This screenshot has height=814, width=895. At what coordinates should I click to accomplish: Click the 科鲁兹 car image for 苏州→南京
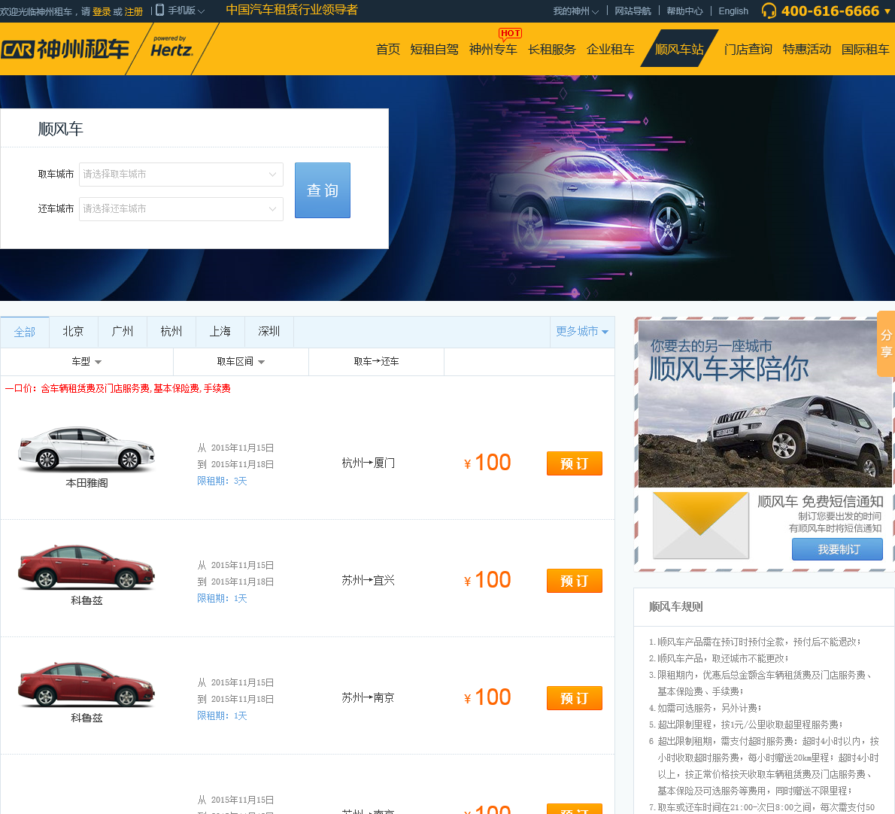pos(86,684)
